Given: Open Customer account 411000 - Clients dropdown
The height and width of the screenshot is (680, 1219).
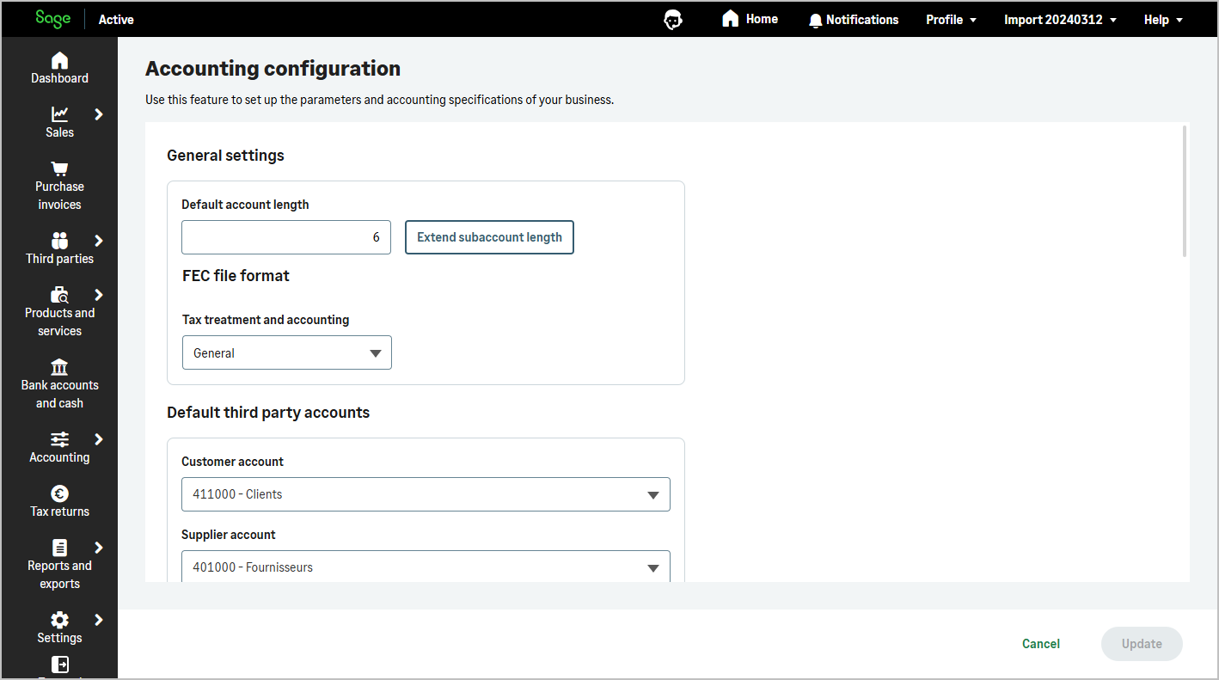Looking at the screenshot, I should point(426,494).
